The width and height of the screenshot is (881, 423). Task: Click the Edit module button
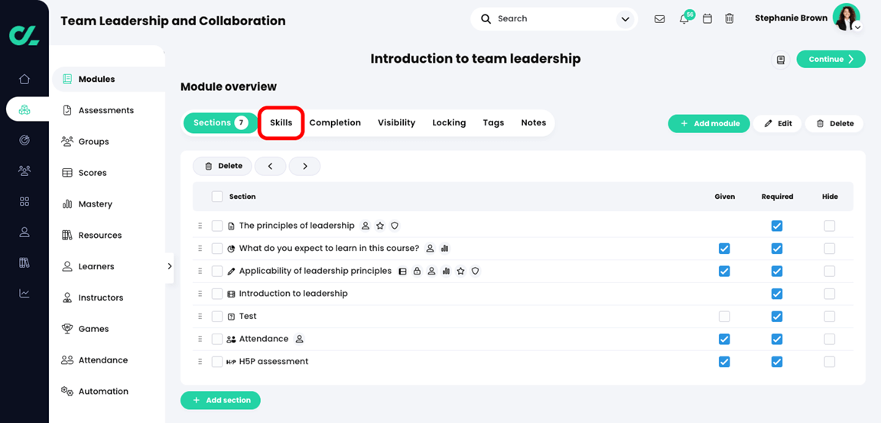778,124
